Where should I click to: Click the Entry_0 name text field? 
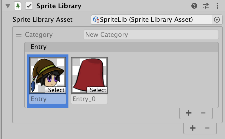pyautogui.click(x=89, y=99)
